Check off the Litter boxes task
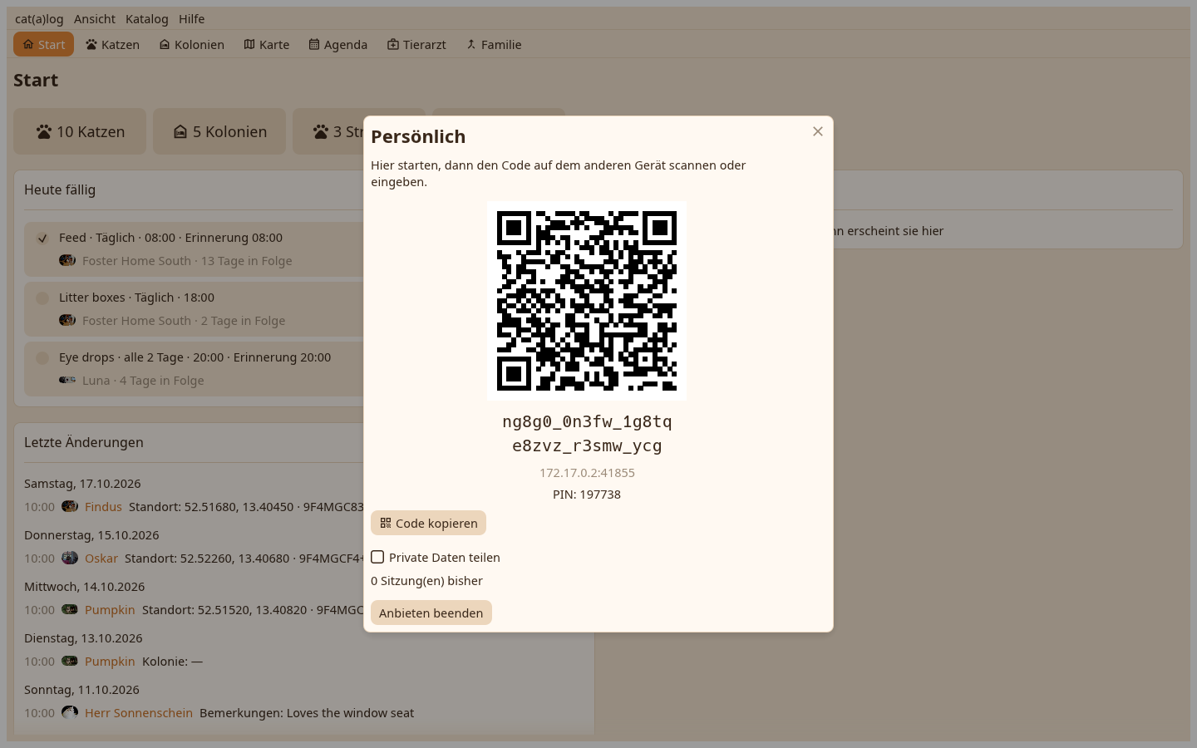Screen dimensions: 1197x748 (42, 298)
